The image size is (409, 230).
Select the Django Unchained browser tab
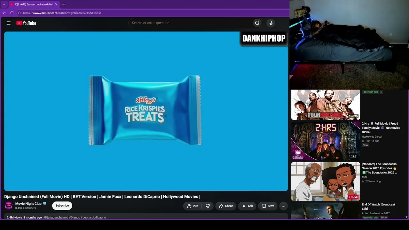point(34,4)
